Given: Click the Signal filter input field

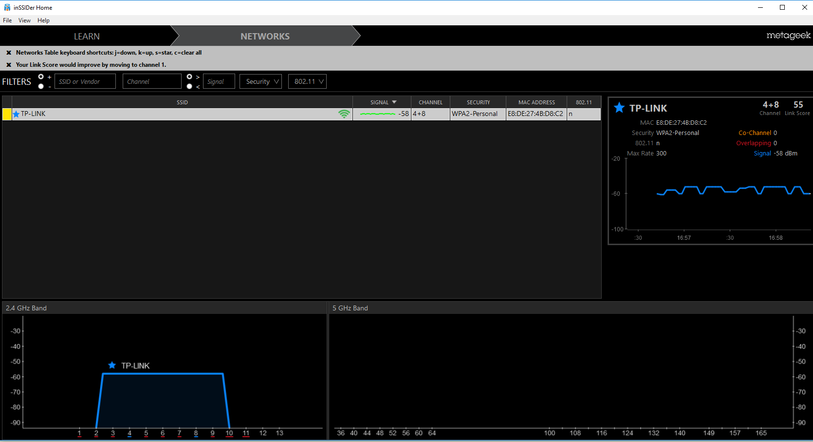Looking at the screenshot, I should click(x=219, y=81).
